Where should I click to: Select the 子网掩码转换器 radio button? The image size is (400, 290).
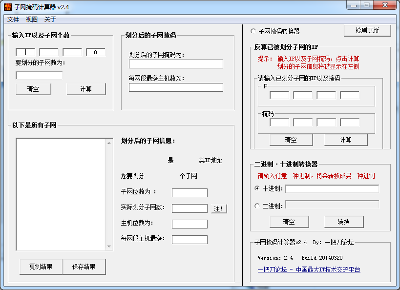253,31
